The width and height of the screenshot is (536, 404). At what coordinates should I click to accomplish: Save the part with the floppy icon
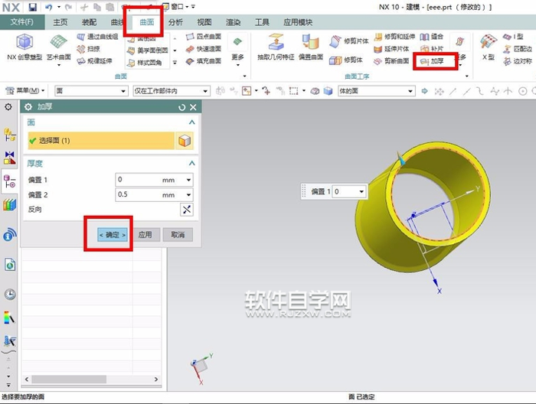32,7
